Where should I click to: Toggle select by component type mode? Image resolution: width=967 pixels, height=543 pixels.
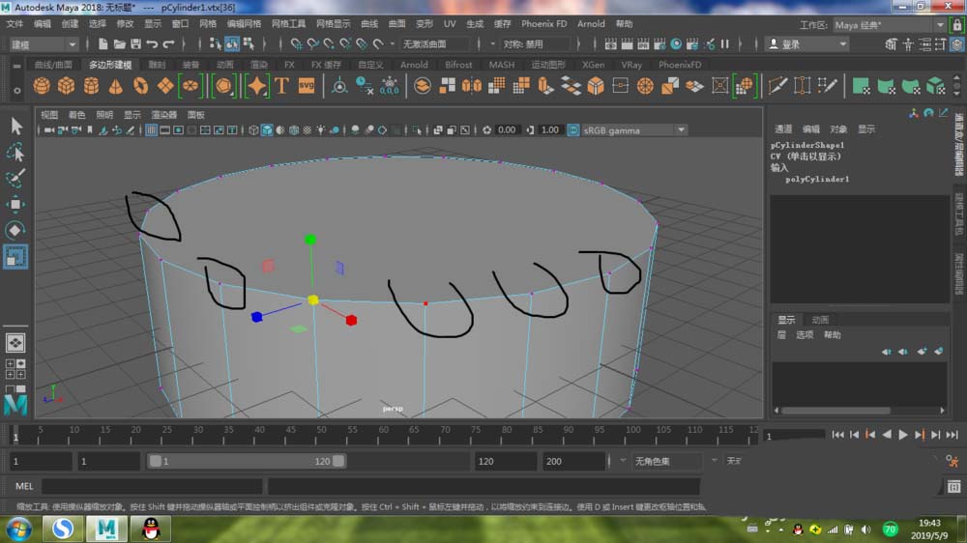pos(249,43)
